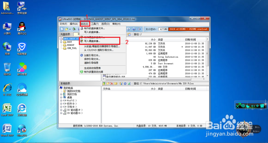
Task: Select the UltraISO desktop shortcut
Action: tap(22, 130)
